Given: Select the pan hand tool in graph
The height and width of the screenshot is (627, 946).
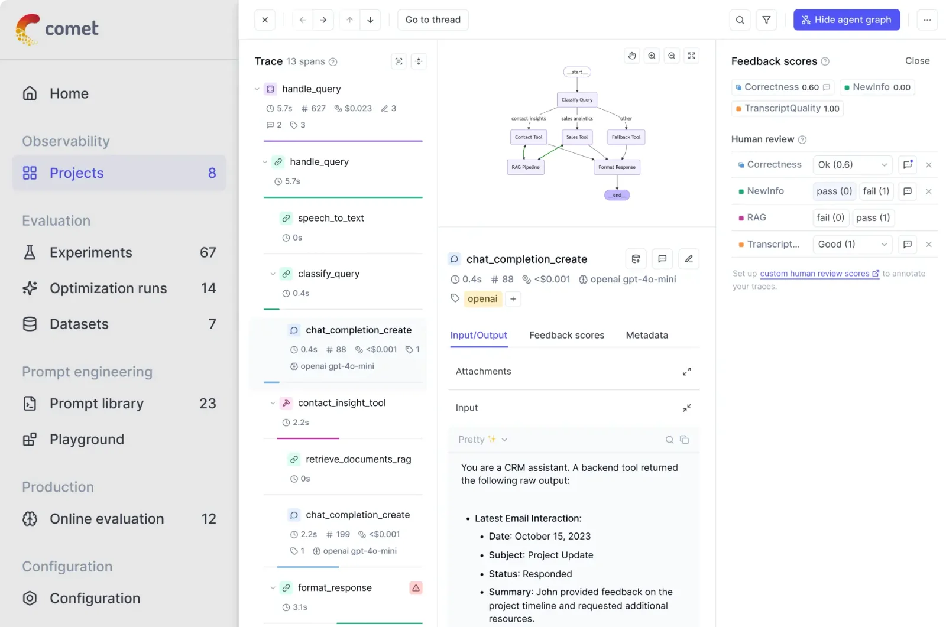Looking at the screenshot, I should pos(632,56).
